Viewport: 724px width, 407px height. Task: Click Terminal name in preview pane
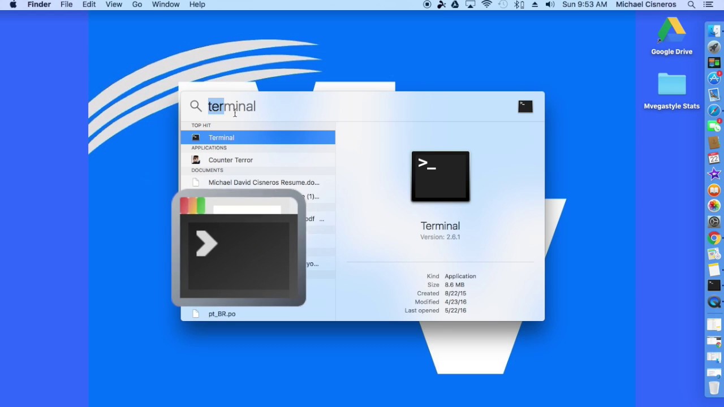pyautogui.click(x=440, y=226)
